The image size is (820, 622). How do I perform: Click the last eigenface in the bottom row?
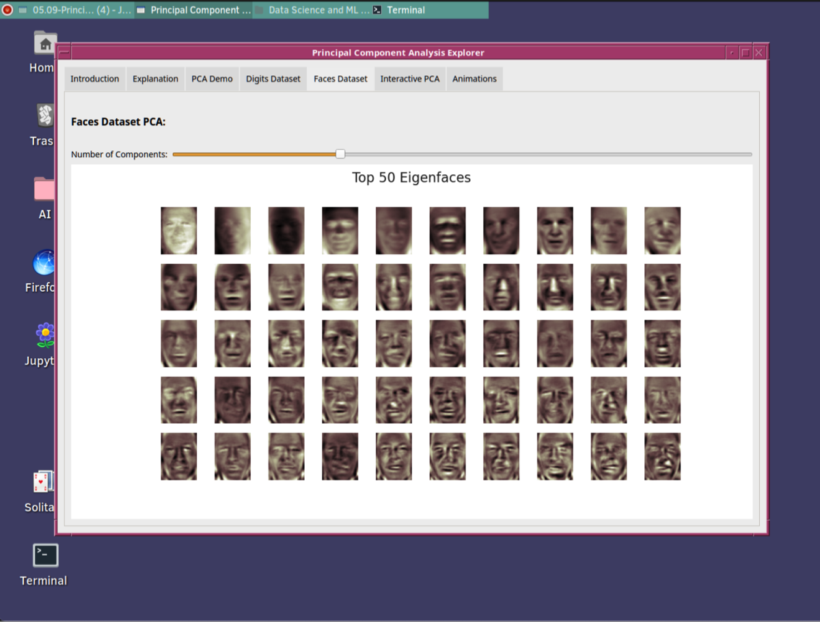(662, 457)
